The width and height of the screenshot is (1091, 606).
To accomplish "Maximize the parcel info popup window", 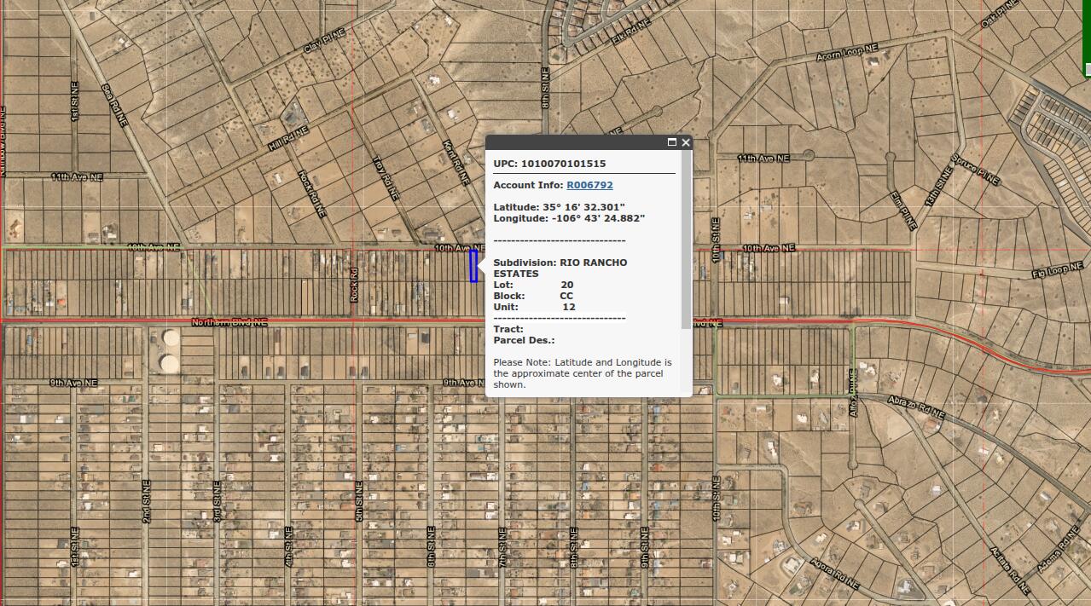I will point(673,143).
